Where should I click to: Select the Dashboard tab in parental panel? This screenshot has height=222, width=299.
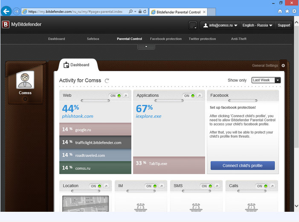78,65
